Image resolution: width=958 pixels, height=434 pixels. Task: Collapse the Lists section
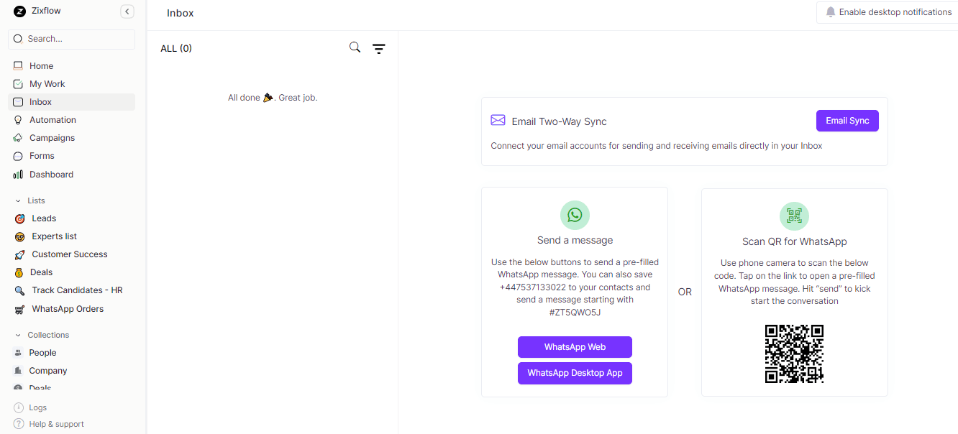point(17,200)
